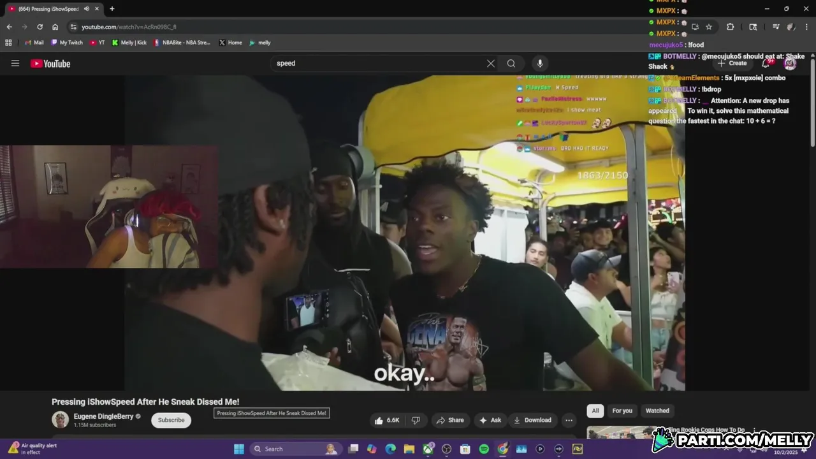Start voice search with the microphone icon
The width and height of the screenshot is (816, 459).
(x=540, y=63)
